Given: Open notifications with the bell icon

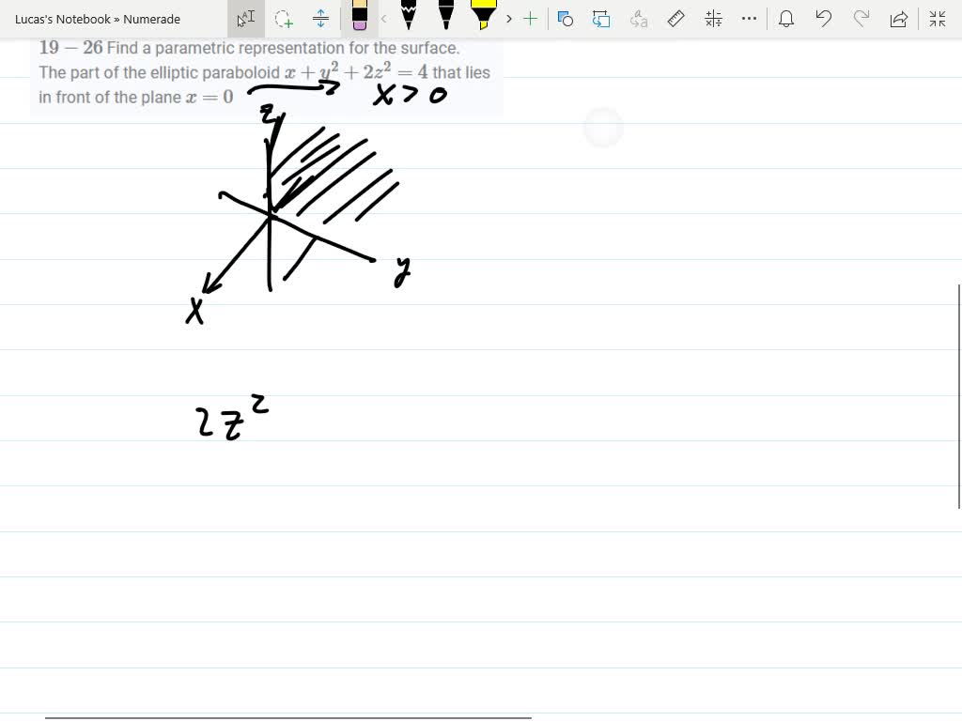Looking at the screenshot, I should coord(787,18).
